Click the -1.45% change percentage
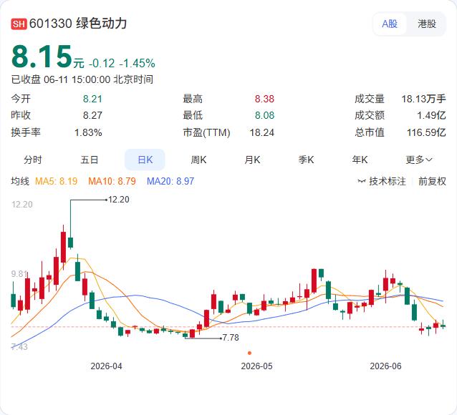The image size is (457, 415). (x=137, y=63)
